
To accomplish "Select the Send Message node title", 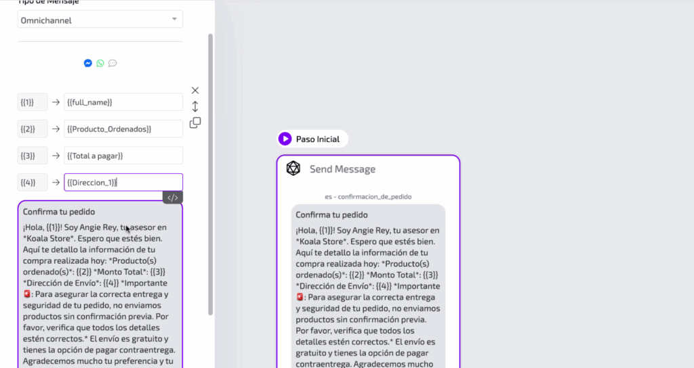I will (342, 169).
